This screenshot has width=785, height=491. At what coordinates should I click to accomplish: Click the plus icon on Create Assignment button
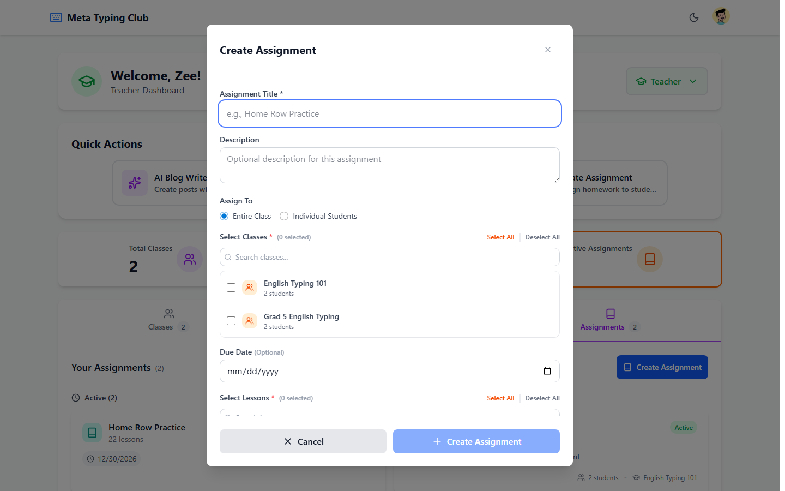(437, 441)
